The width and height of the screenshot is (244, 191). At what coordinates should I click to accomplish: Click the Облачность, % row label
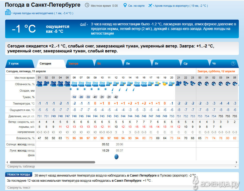(x=25, y=84)
